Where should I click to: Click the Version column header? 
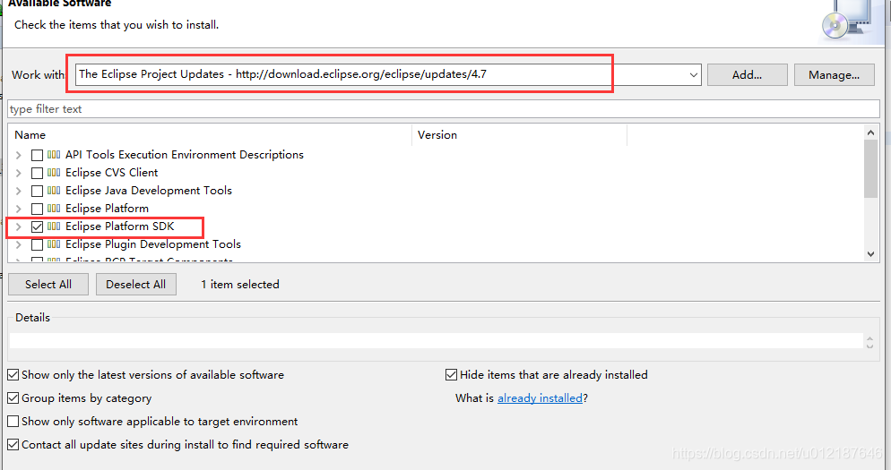pos(519,135)
